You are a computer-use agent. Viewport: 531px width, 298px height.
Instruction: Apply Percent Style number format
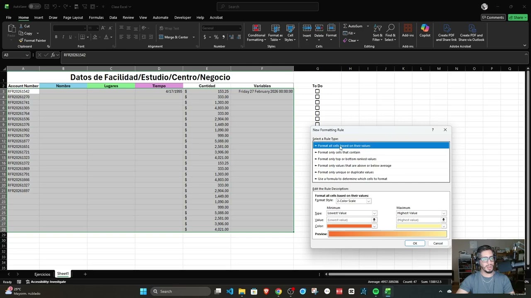[x=216, y=37]
